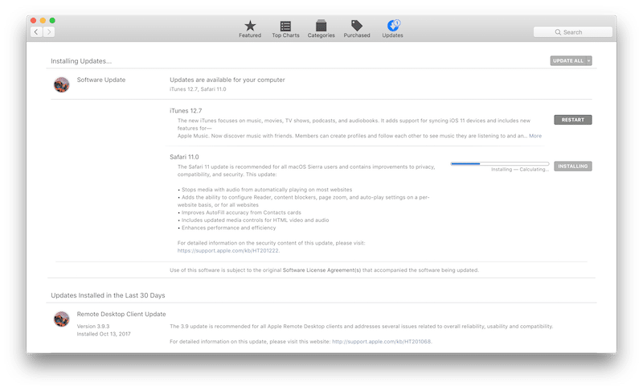Click the Safari installation progress bar

(x=499, y=163)
